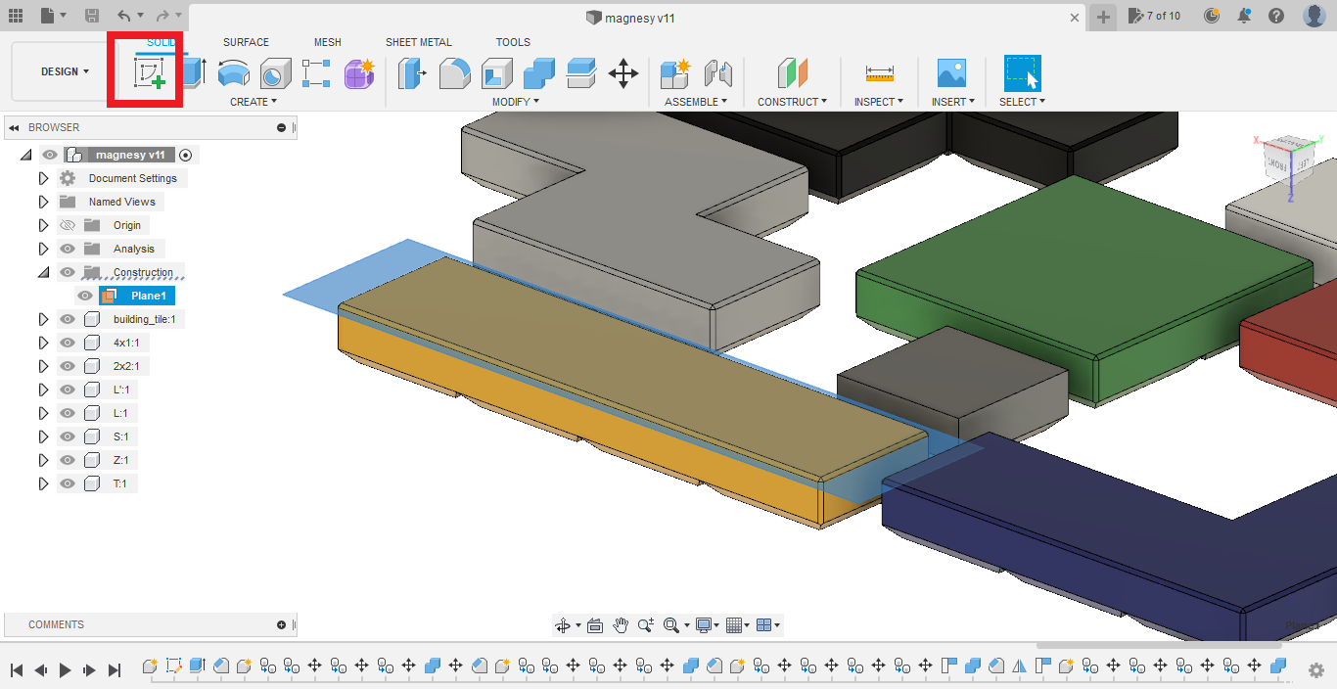Expand the building_tile:1 tree node

43,319
